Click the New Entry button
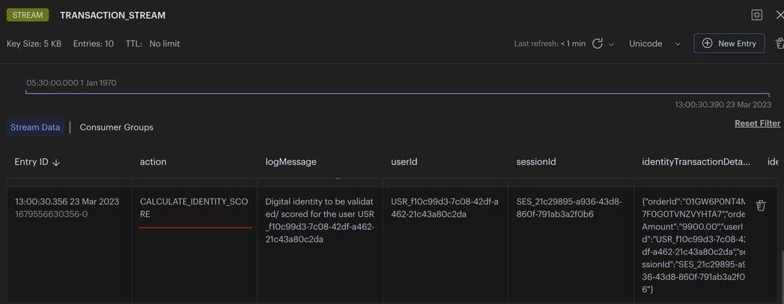Viewport: 784px width, 304px height. 729,43
